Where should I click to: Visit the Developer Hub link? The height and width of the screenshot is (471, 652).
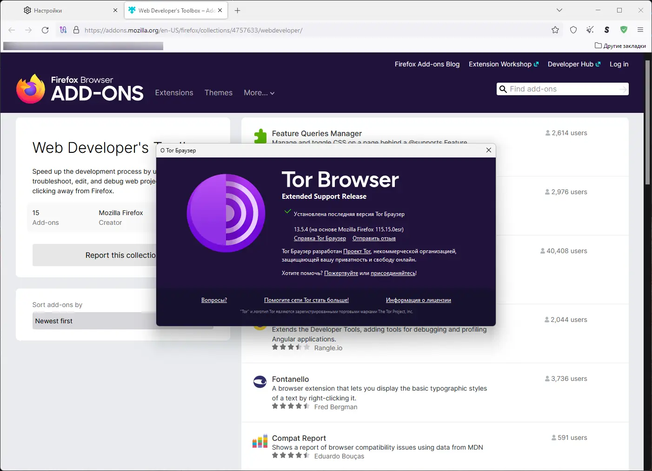click(x=574, y=64)
